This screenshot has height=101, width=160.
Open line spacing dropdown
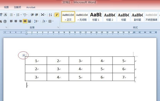click(x=36, y=21)
